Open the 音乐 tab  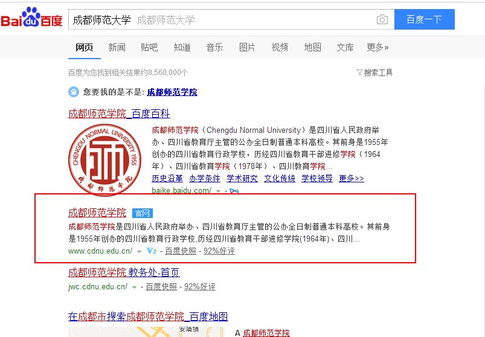[x=214, y=47]
